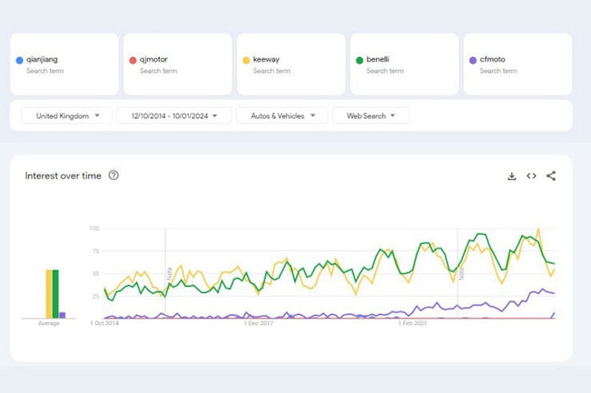Image resolution: width=591 pixels, height=393 pixels.
Task: Expand the Autos & Vehicles category dropdown
Action: point(282,116)
